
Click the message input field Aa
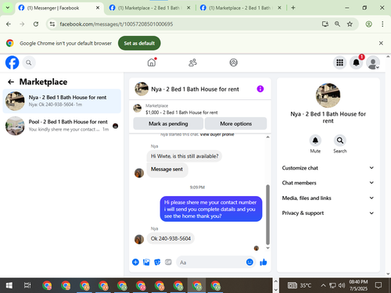(x=217, y=263)
